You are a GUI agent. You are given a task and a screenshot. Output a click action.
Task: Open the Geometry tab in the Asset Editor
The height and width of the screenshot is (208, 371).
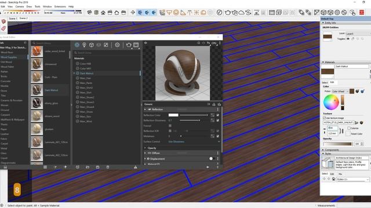tap(92, 45)
